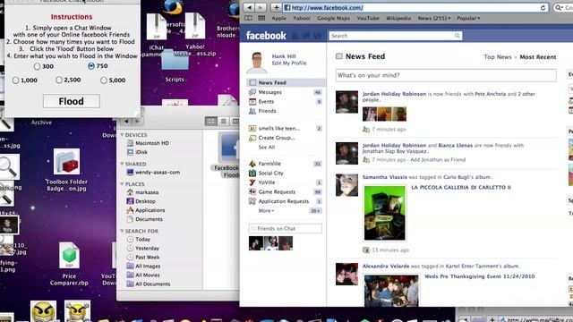The height and width of the screenshot is (322, 573).
Task: Switch Finder to icon view
Action: click(x=211, y=122)
